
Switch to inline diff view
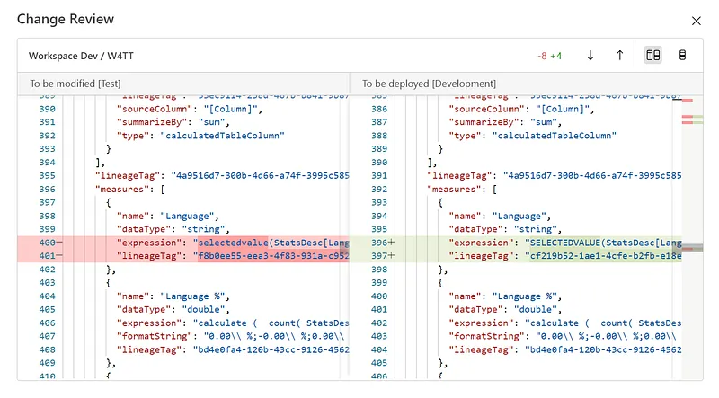pyautogui.click(x=682, y=56)
